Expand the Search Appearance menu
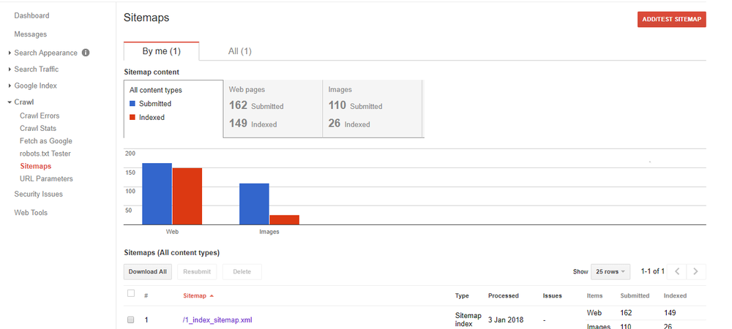 tap(10, 53)
